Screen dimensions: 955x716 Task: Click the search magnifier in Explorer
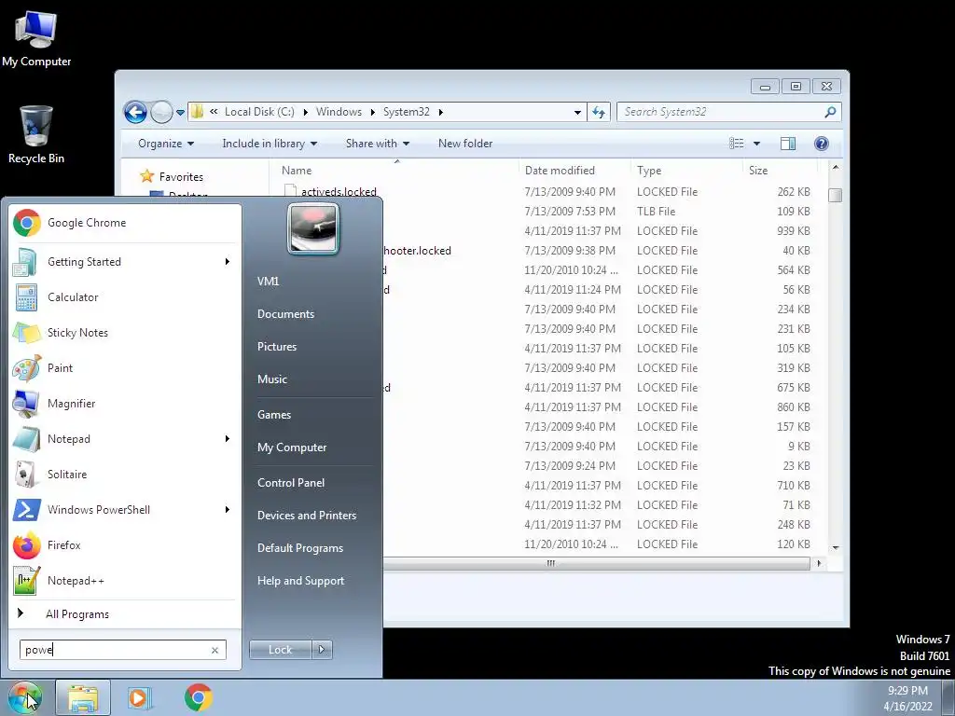click(829, 112)
